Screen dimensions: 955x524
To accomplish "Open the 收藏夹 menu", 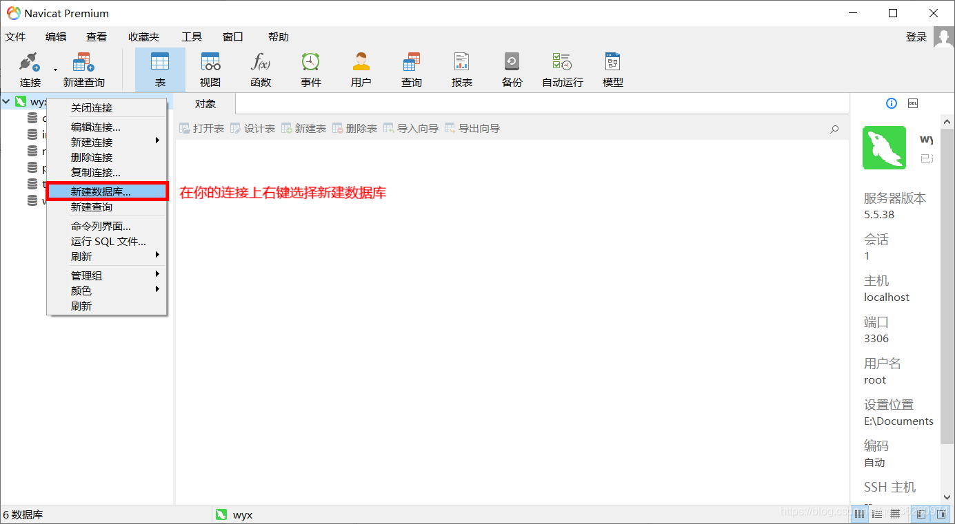I will tap(143, 37).
